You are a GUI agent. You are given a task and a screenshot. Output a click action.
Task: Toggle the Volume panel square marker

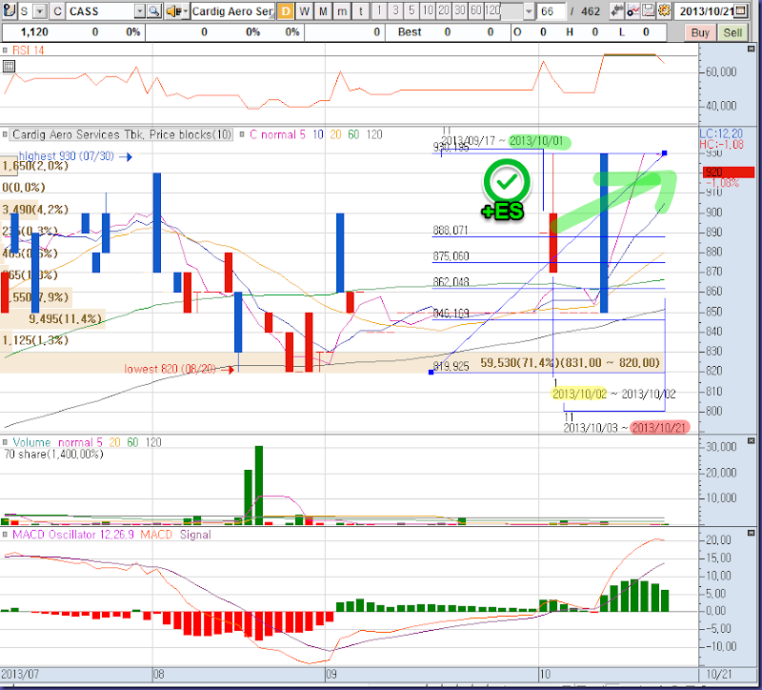[x=5, y=442]
